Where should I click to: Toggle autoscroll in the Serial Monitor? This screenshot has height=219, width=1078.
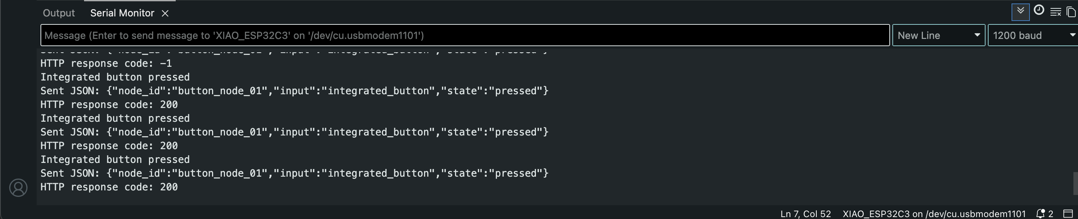click(1020, 12)
